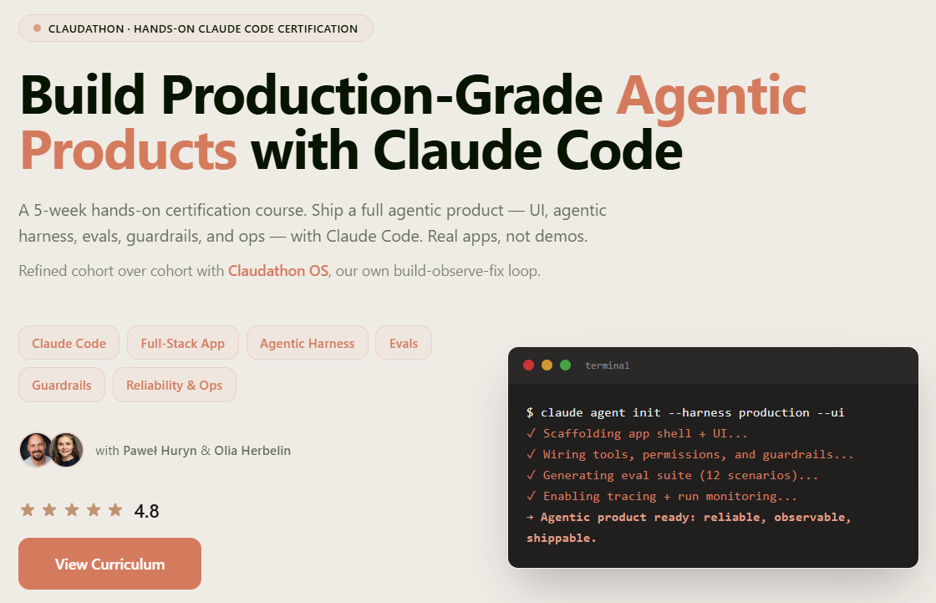Select the Reliability & Ops tag
Image resolution: width=936 pixels, height=603 pixels.
point(175,385)
